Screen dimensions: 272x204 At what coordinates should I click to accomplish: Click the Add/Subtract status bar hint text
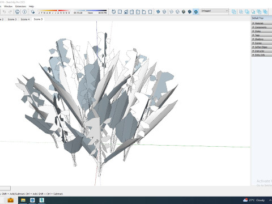(x=32, y=194)
